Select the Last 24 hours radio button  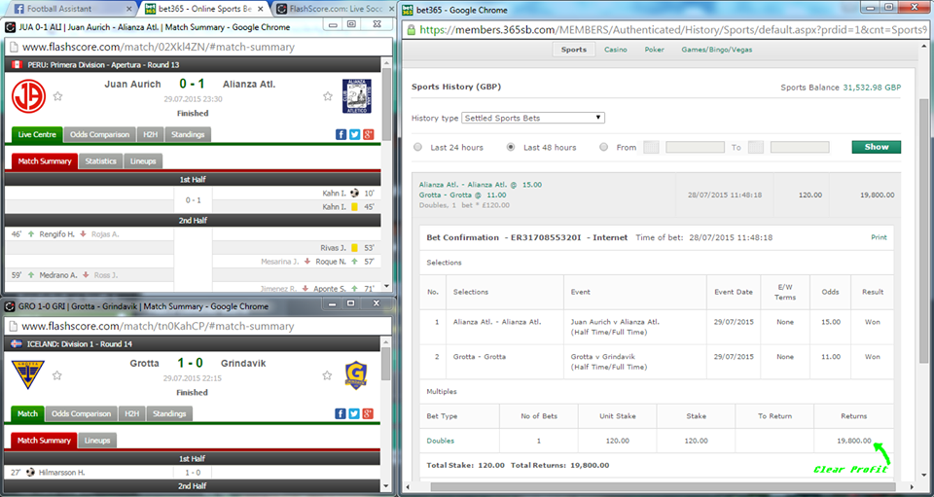click(417, 147)
